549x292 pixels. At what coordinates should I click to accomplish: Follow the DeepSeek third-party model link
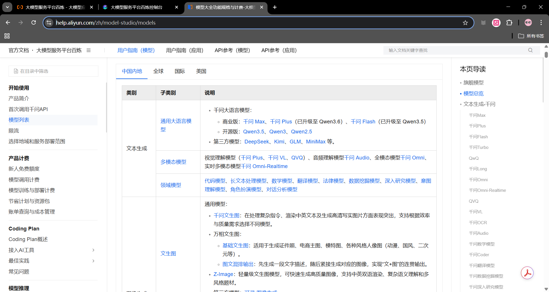(x=257, y=142)
